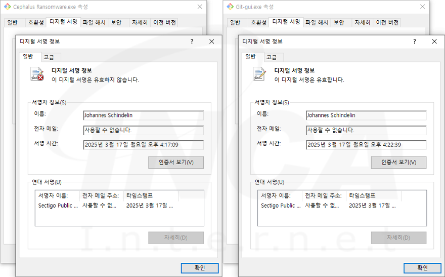Viewport: 445px width, 277px height.
Task: Click '이 디지털 서명은 유효하지 않습니다.' text
Action: [x=96, y=80]
